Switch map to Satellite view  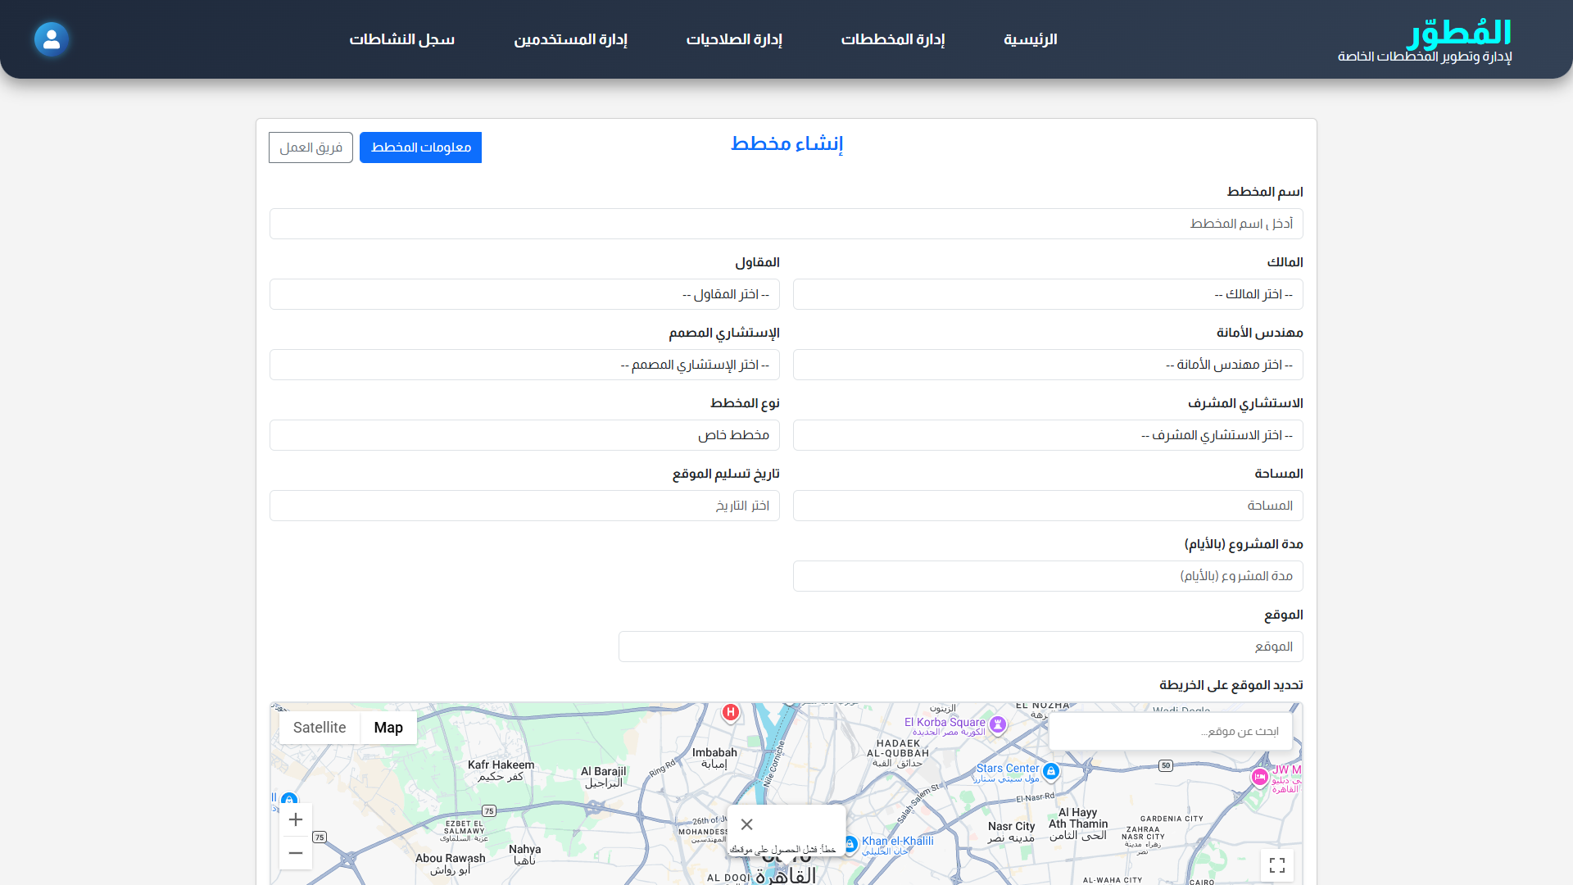320,728
